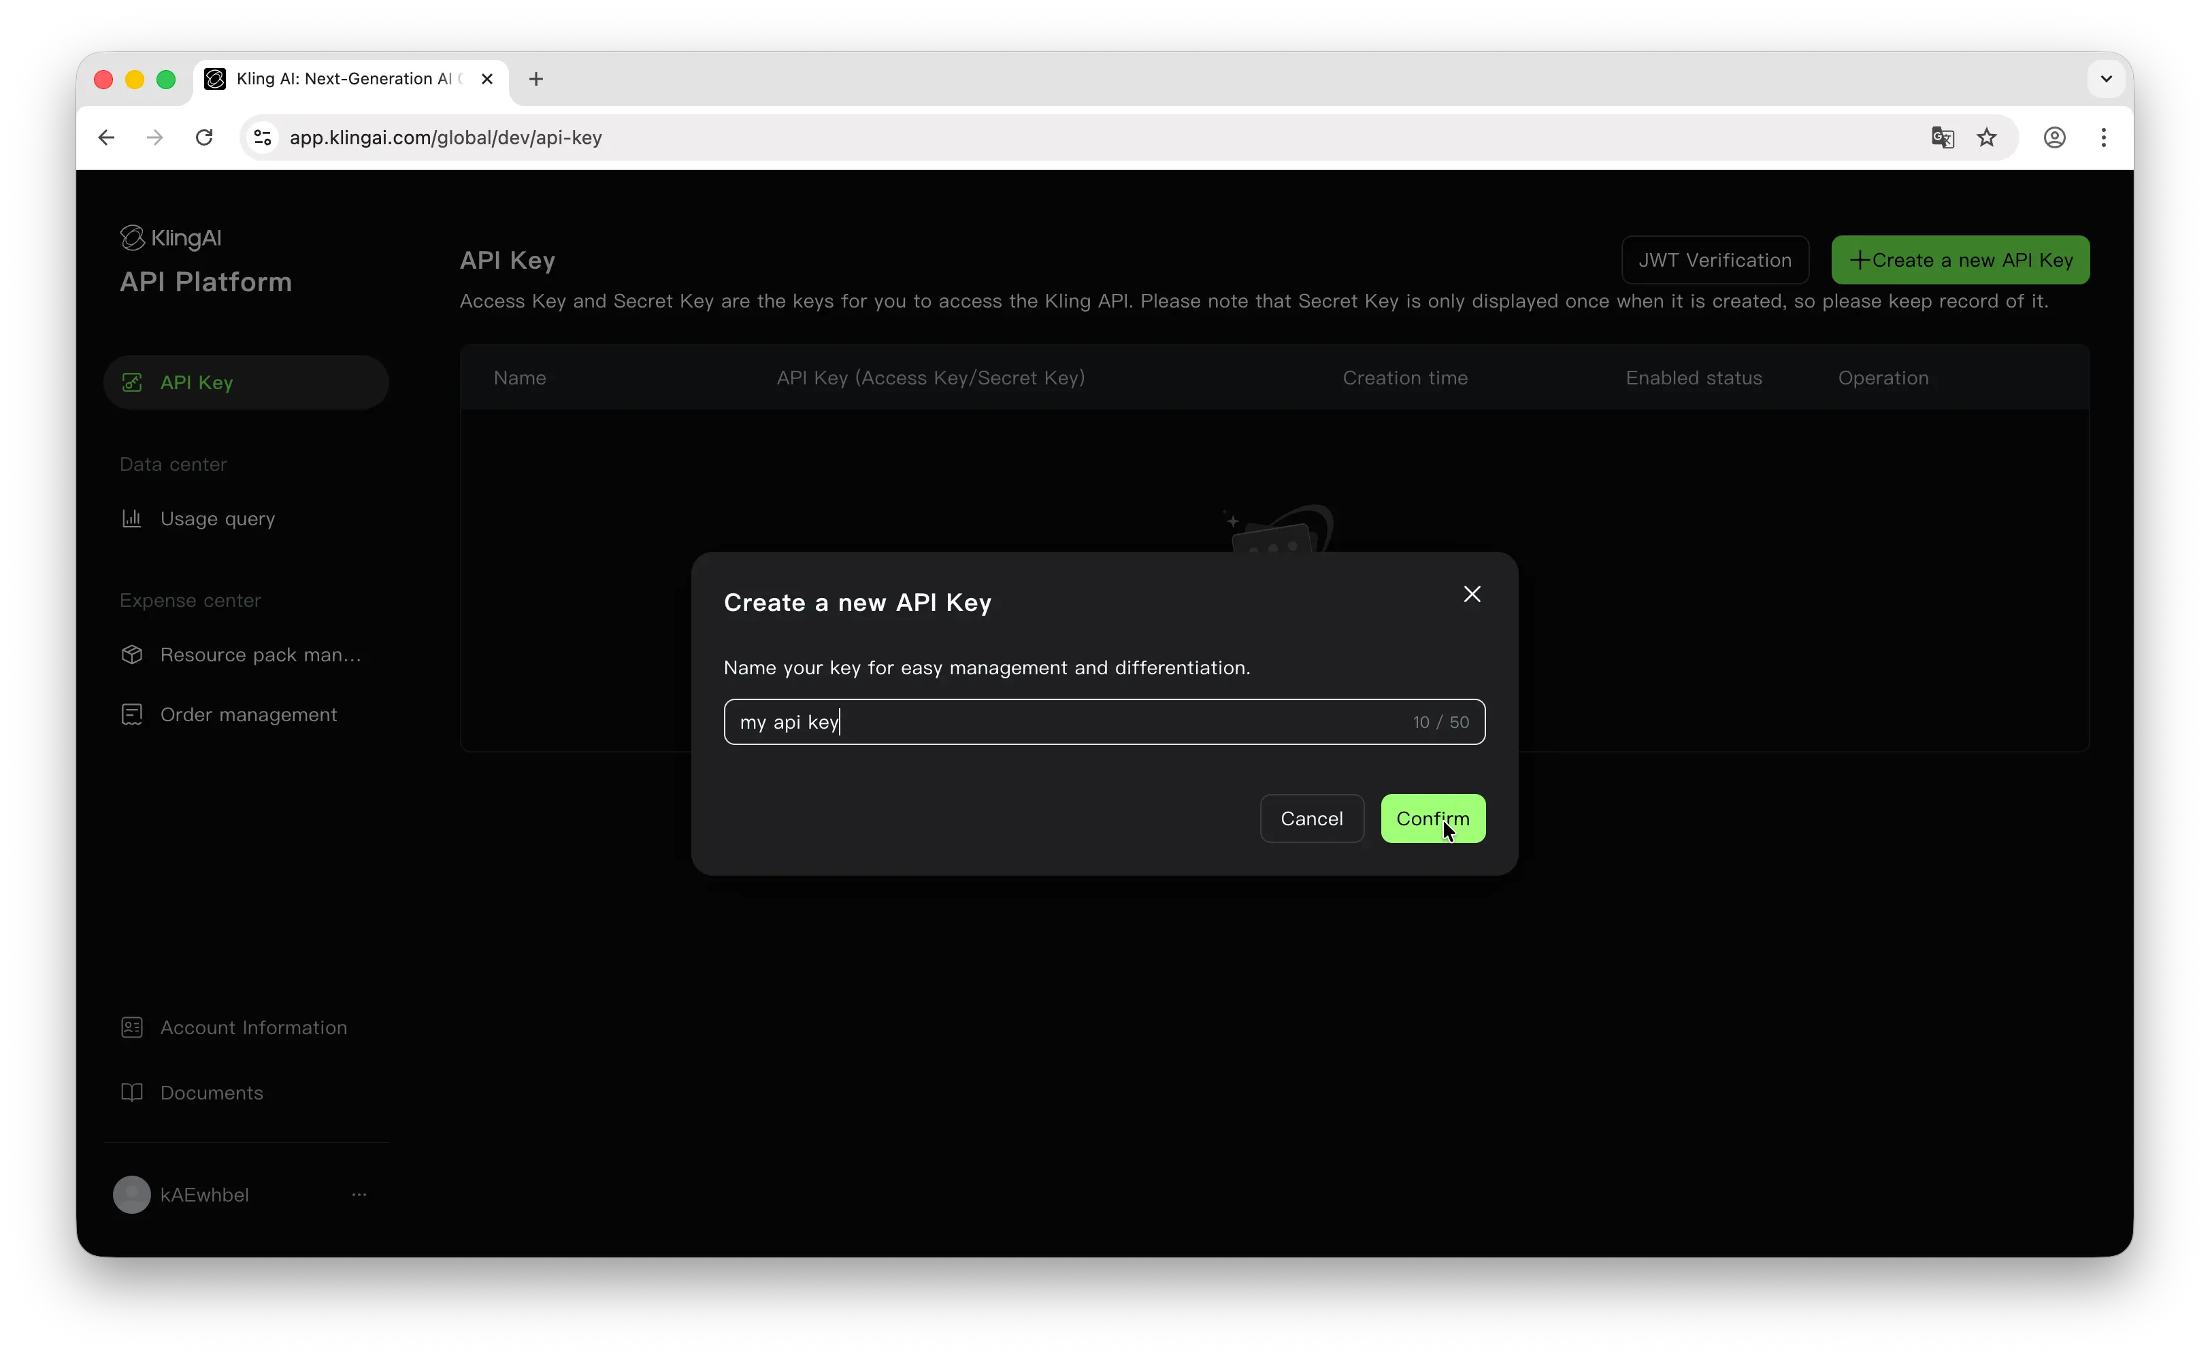
Task: Open Usage query from the sidebar
Action: pos(217,518)
